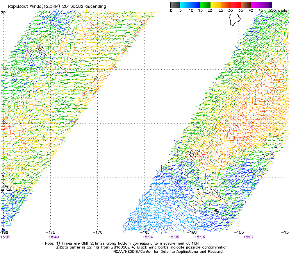This screenshot has height=254, width=289.
Task: Click the latitude axis label '15'
Action: point(3,68)
